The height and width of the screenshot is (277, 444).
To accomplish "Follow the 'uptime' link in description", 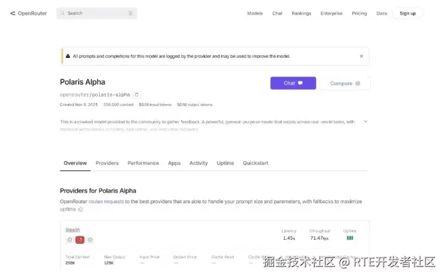I will pos(68,209).
